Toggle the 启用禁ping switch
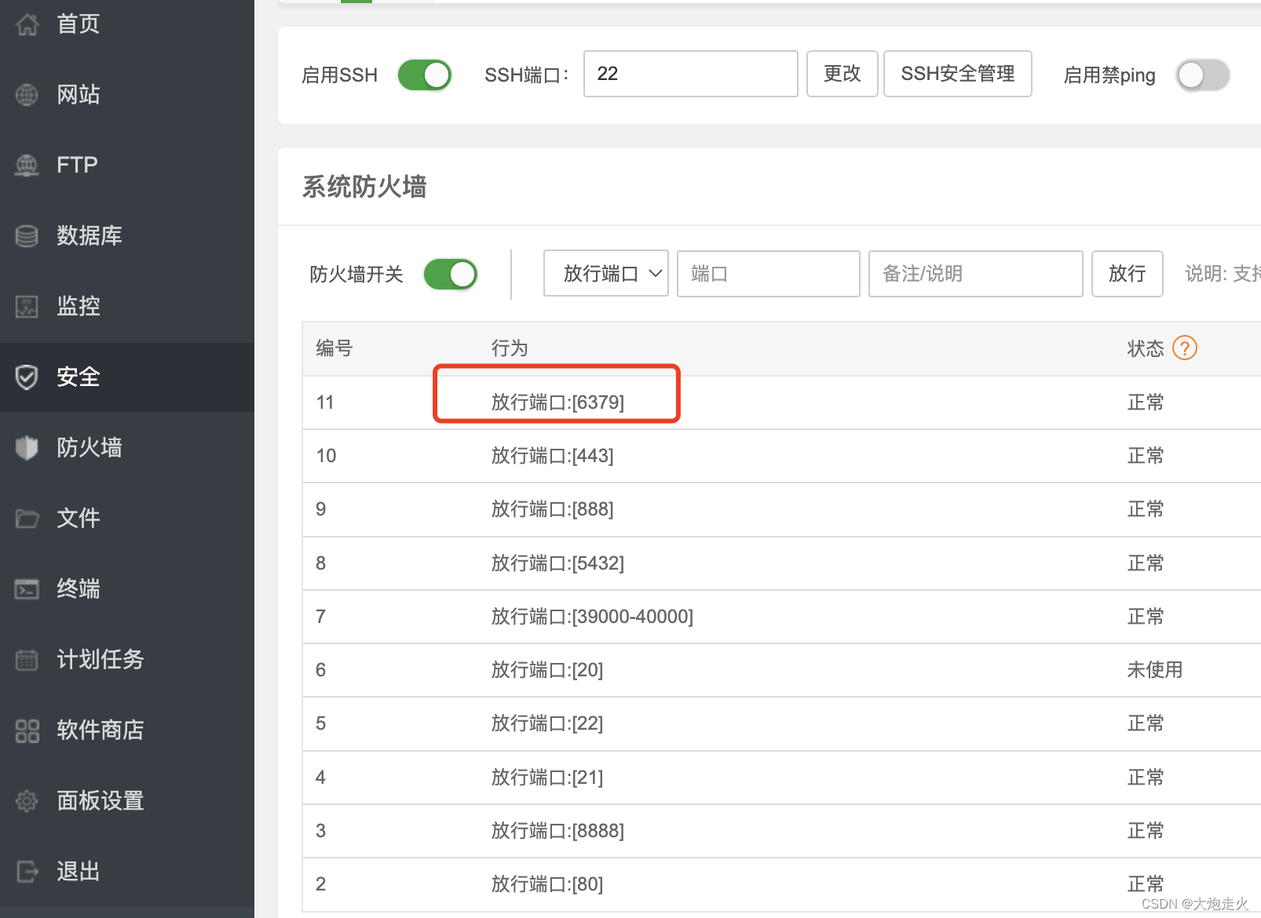This screenshot has width=1261, height=918. point(1202,75)
